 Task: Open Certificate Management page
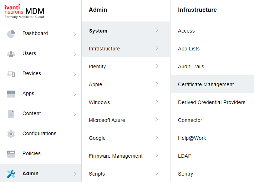click(206, 84)
